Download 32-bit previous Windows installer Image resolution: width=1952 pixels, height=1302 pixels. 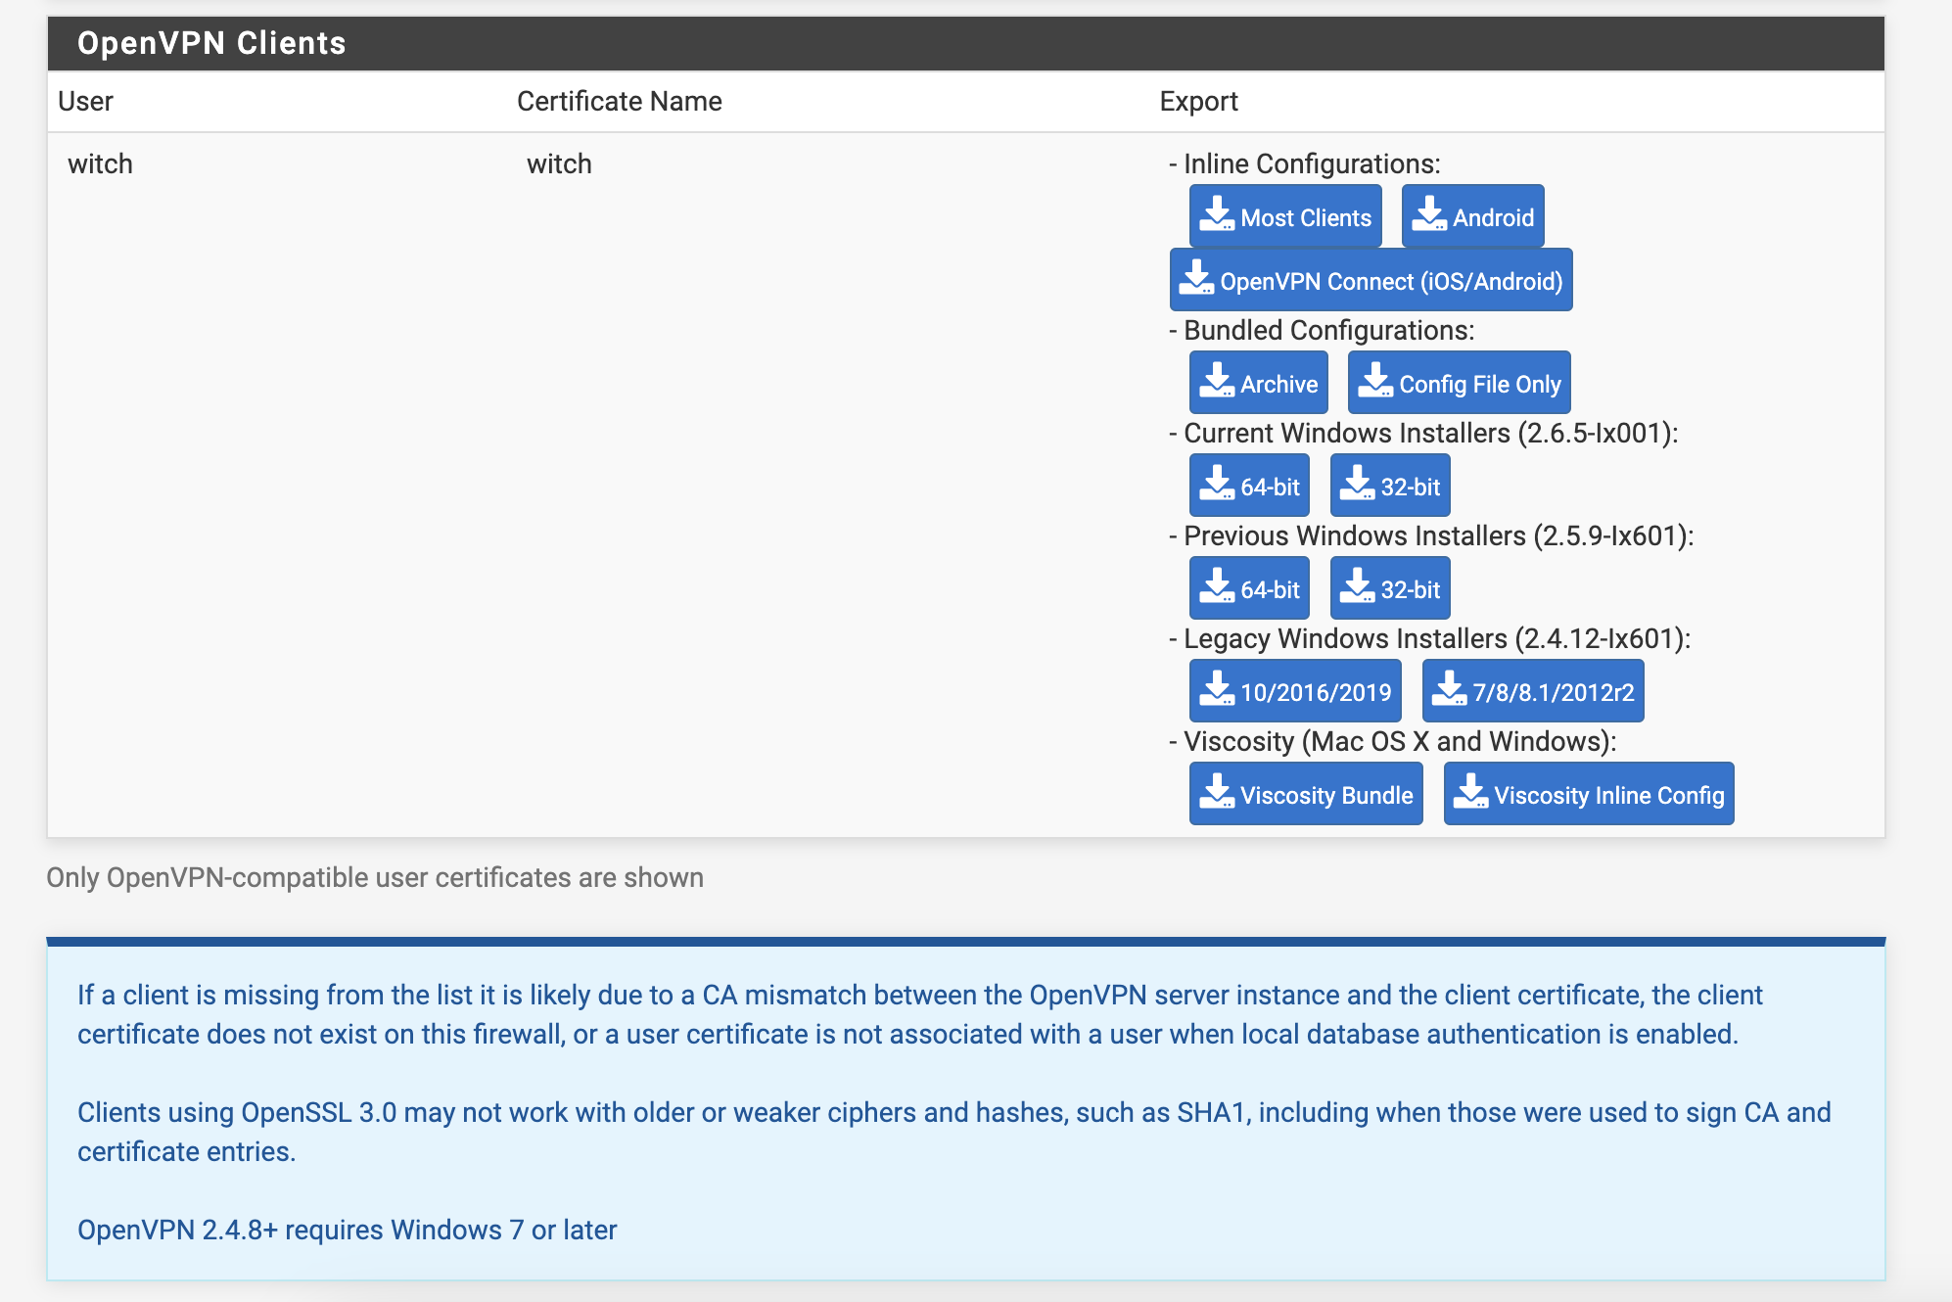pyautogui.click(x=1387, y=588)
